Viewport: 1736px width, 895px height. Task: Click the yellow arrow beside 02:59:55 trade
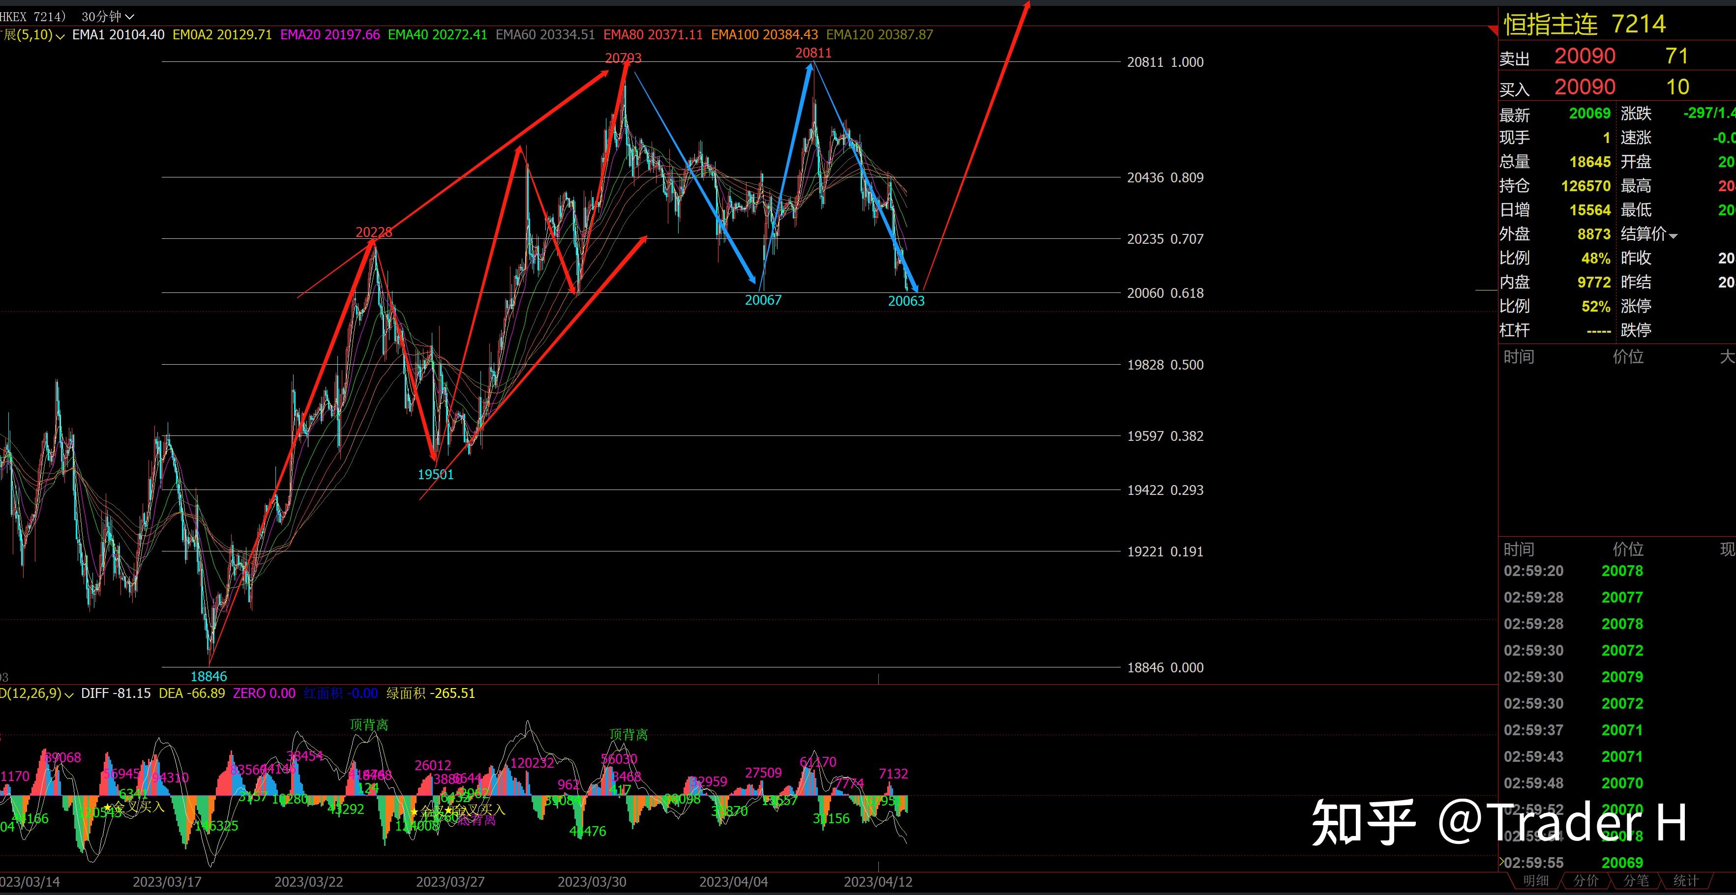[x=1501, y=861]
